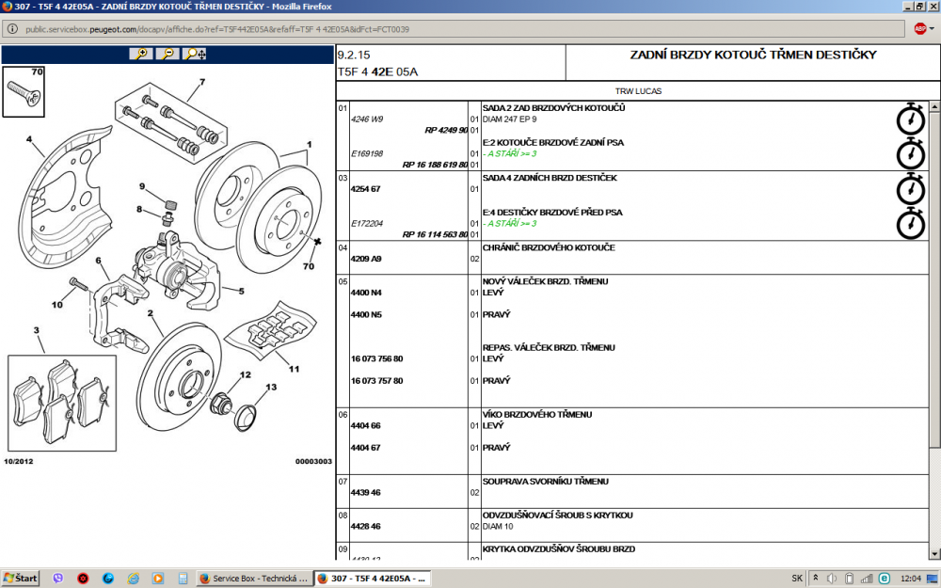This screenshot has width=941, height=588.
Task: Open the Adblock Plus extension icon
Action: 919,28
